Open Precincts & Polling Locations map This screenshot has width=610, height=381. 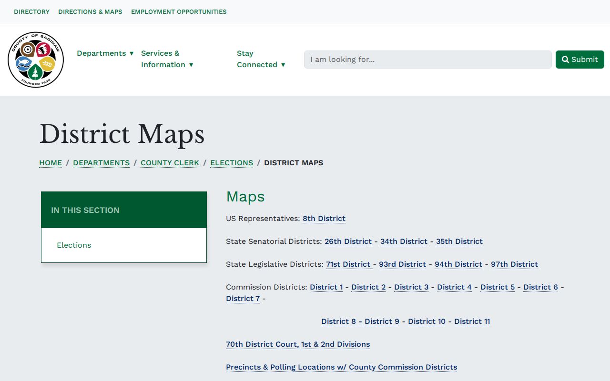pyautogui.click(x=341, y=367)
